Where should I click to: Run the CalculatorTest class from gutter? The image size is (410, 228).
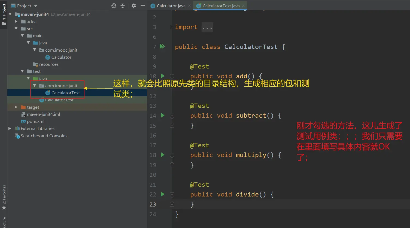tap(162, 46)
